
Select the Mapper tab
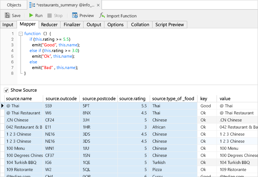[x=28, y=24]
